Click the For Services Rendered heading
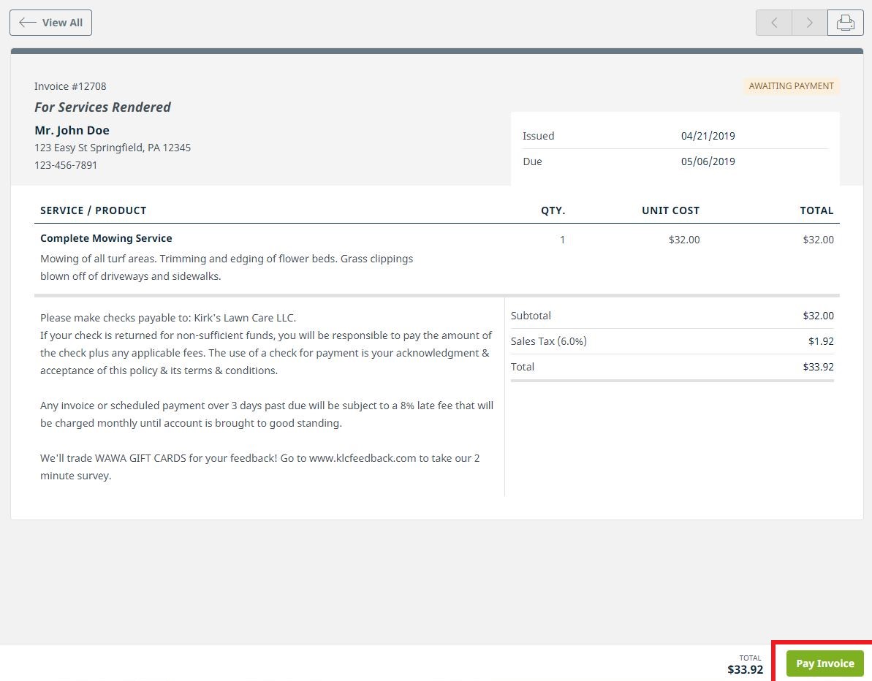 [102, 107]
